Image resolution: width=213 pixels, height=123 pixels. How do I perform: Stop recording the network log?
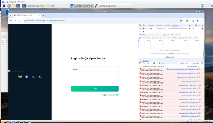[x=140, y=28]
